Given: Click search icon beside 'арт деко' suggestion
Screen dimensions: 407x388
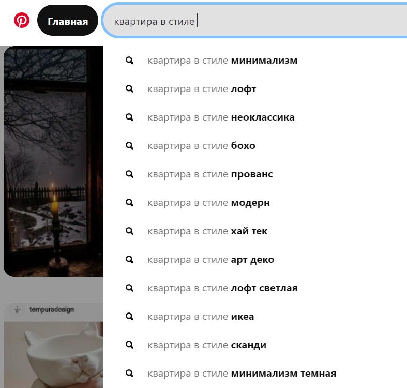Looking at the screenshot, I should (x=129, y=260).
